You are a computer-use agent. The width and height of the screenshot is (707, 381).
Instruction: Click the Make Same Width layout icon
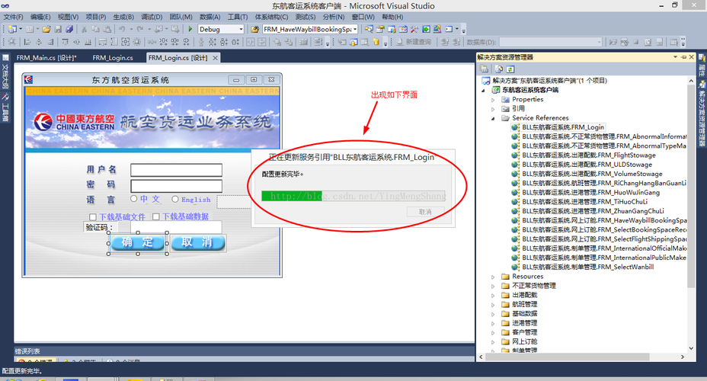point(102,42)
